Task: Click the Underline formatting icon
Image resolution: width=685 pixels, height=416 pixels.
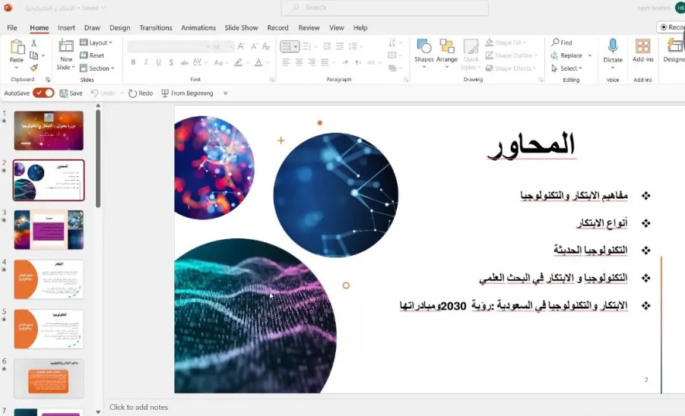Action: pyautogui.click(x=159, y=62)
